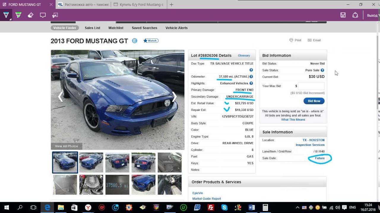Open the Vehicle Finder tab

(65, 28)
